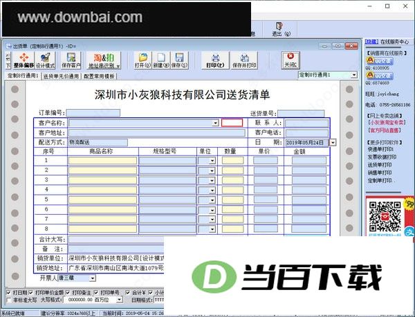
Task: Toggle the 打印单号 checkbox
Action: pos(96,293)
